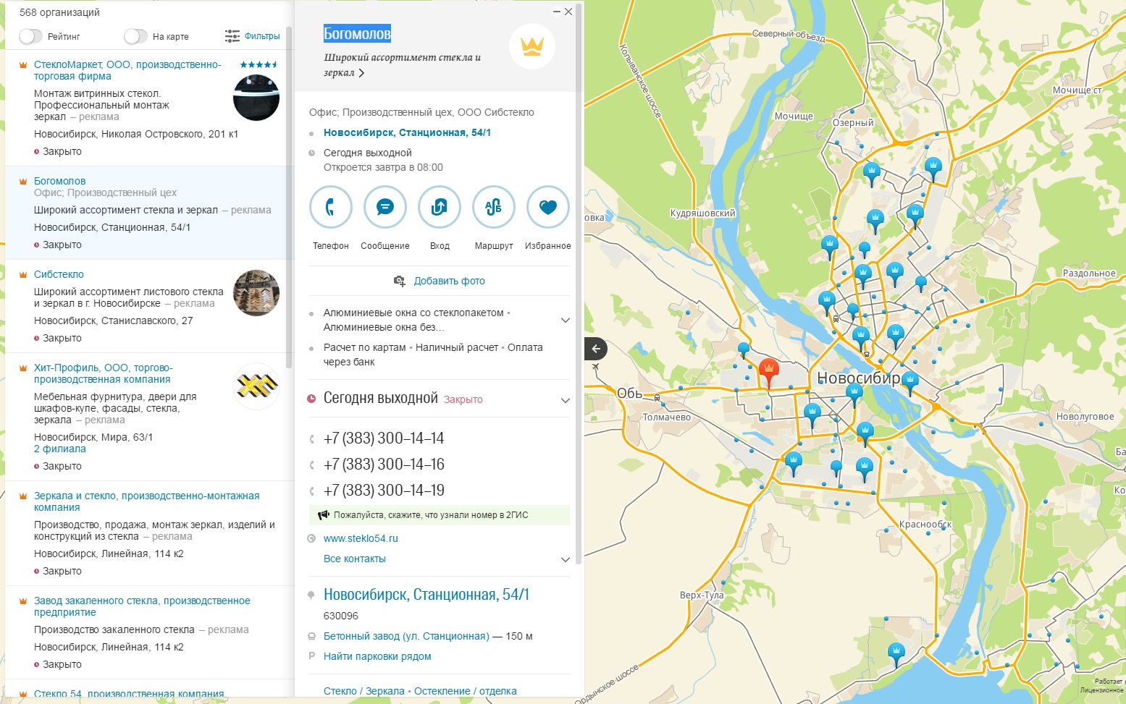Add to favorites with heart icon

(547, 208)
